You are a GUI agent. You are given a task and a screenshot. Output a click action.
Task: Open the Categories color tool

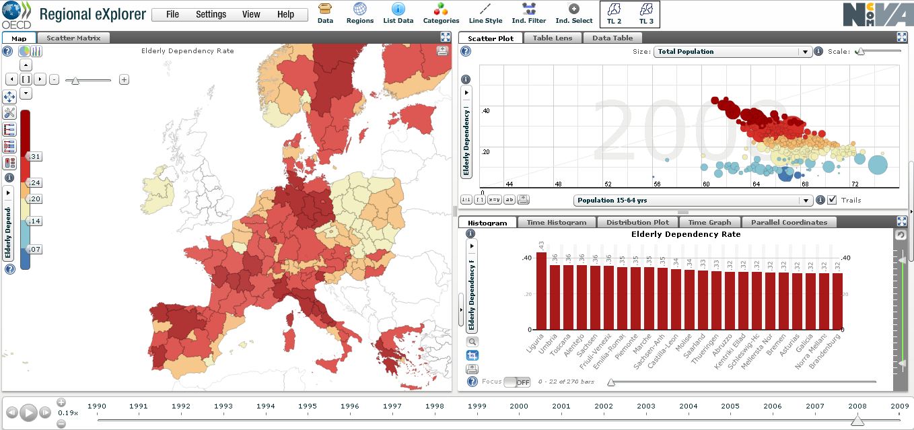click(x=441, y=13)
